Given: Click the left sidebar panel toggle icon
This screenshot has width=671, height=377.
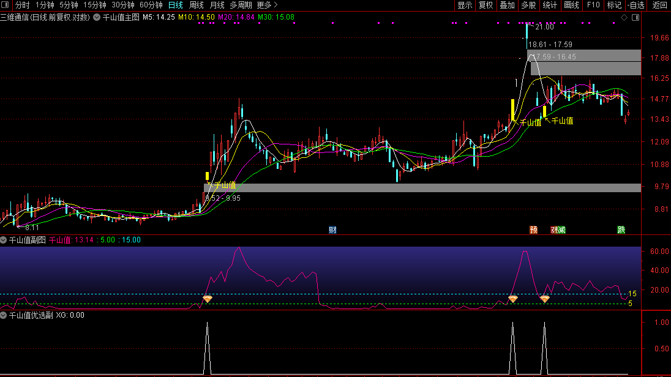Looking at the screenshot, I should tap(6, 5).
